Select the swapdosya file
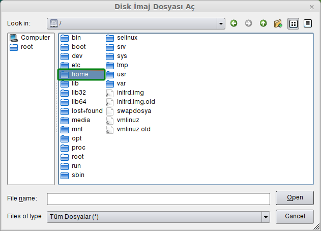The height and width of the screenshot is (231, 321). click(129, 111)
